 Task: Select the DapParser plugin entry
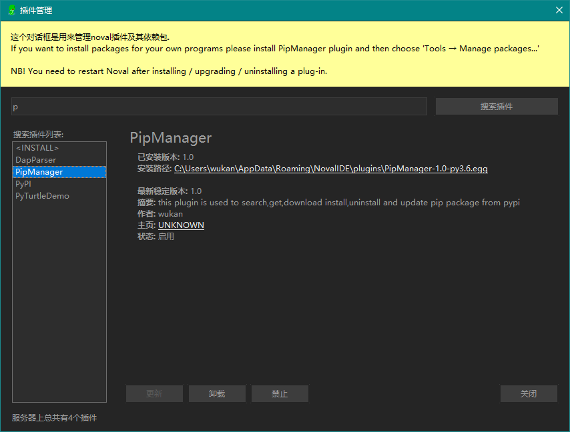(36, 159)
